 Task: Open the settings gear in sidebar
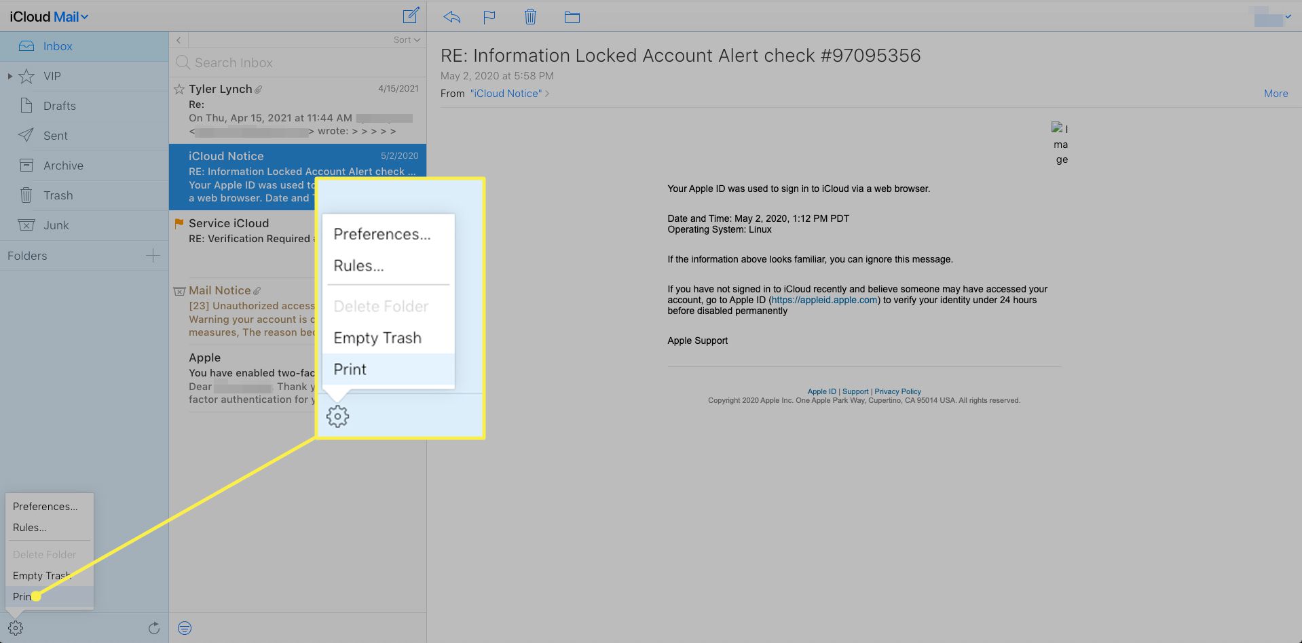tap(16, 628)
